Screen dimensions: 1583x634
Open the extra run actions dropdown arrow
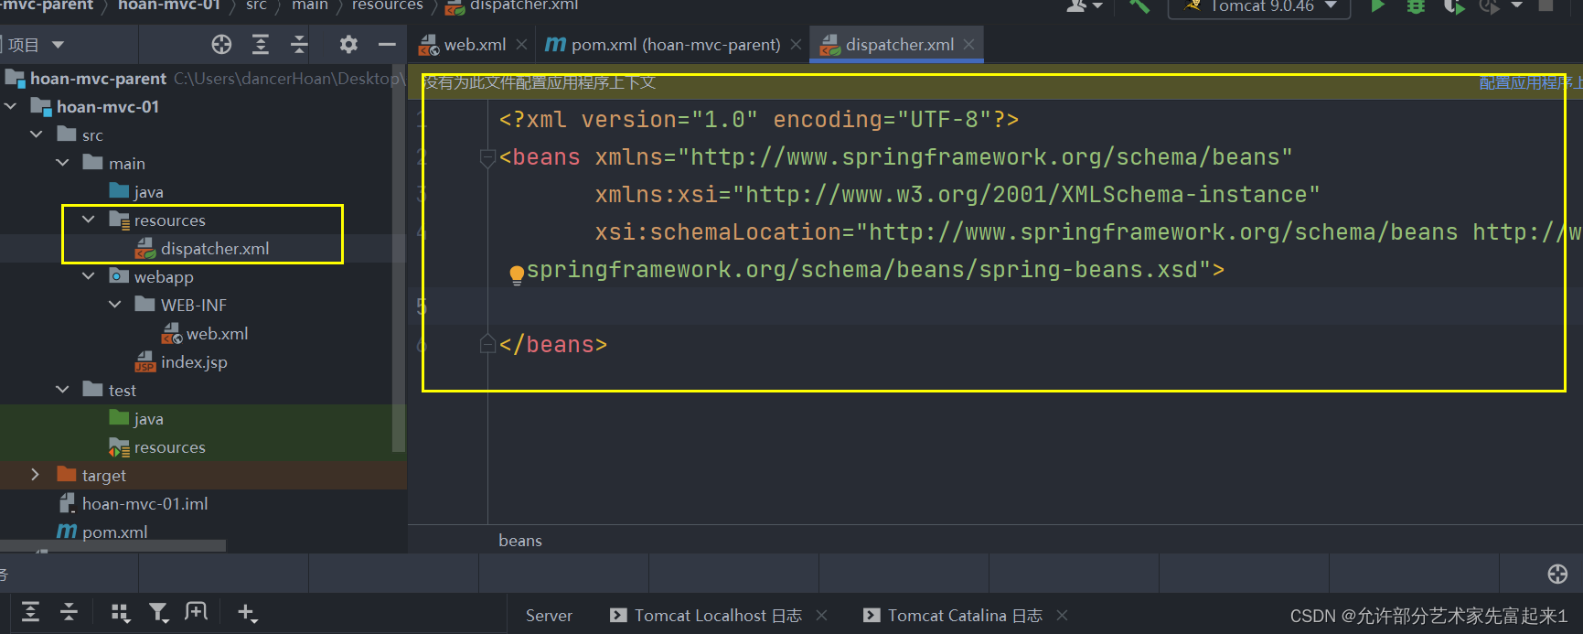pos(1517,5)
